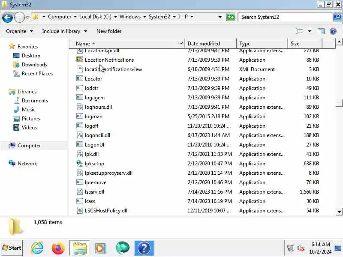Open Documents library
This screenshot has height=257, width=343.
(35, 101)
